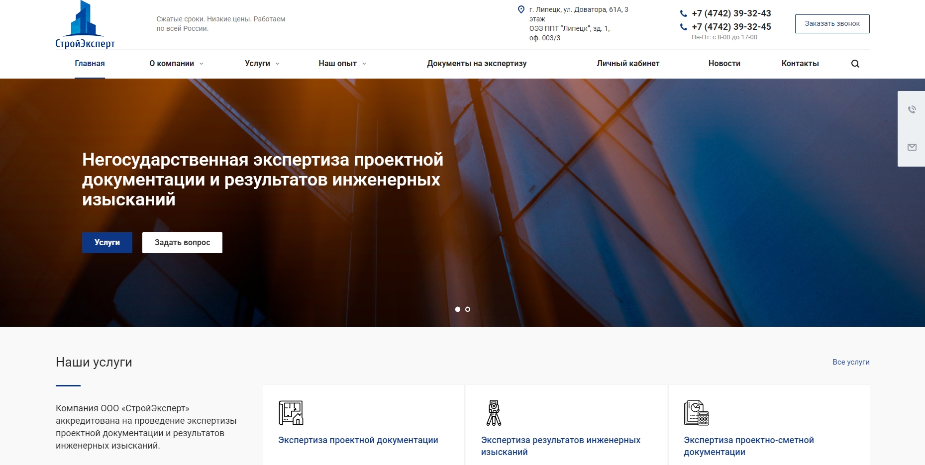Open the Контакты menu item
This screenshot has height=465, width=925.
[800, 64]
